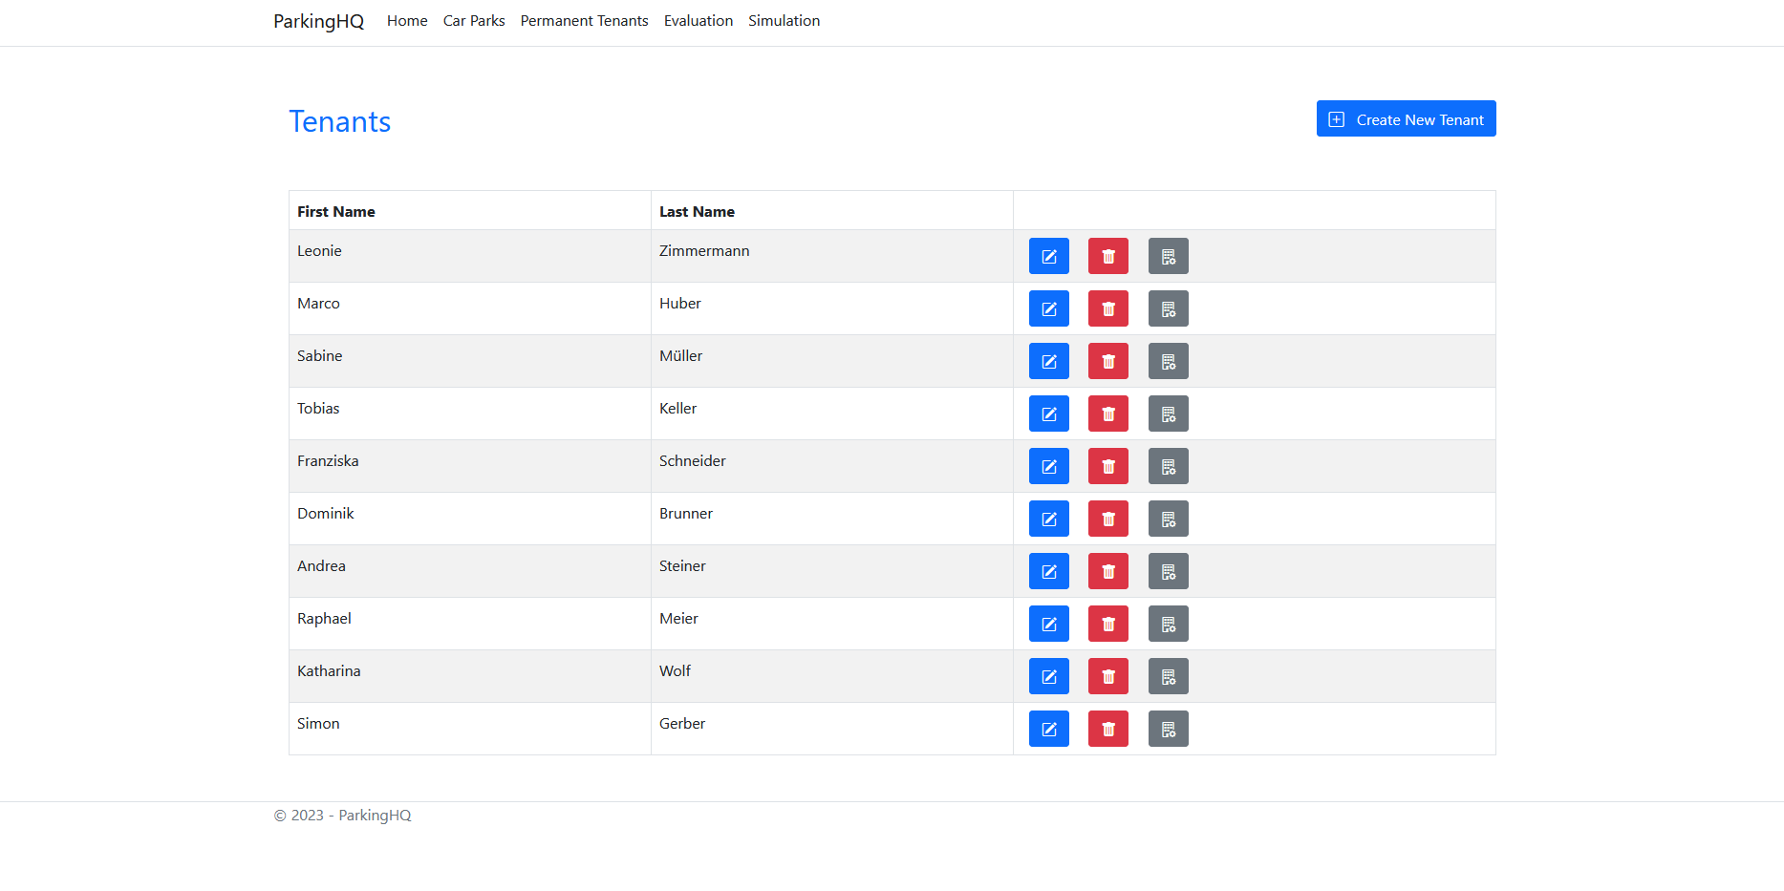Image resolution: width=1784 pixels, height=891 pixels.
Task: Edit tenant Andrea Steiner
Action: point(1048,571)
